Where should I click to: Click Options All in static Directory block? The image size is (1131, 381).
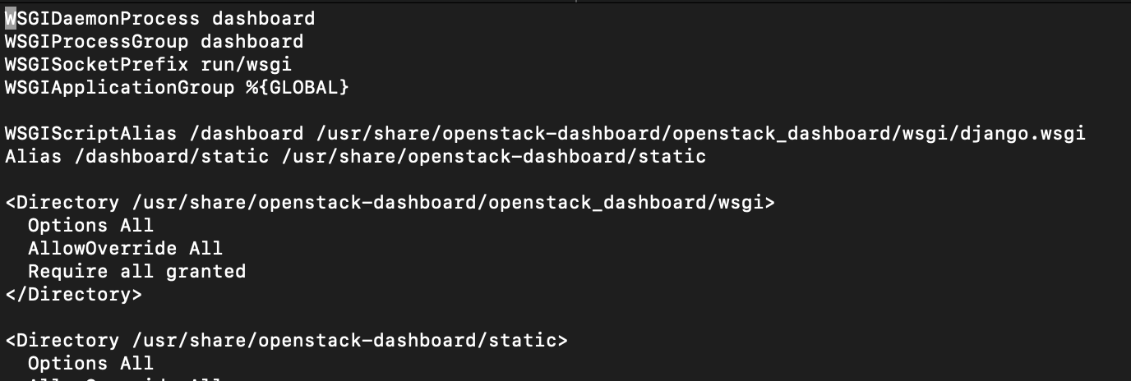[90, 363]
